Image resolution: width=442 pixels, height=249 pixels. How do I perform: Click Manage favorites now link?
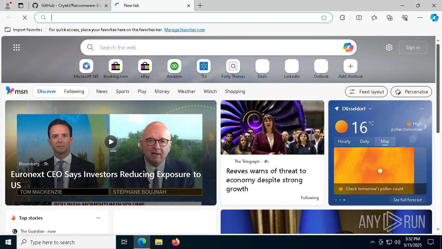(x=184, y=30)
